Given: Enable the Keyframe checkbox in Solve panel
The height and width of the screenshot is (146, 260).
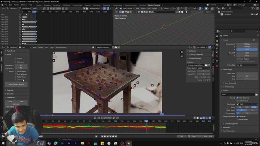Looking at the screenshot, I should pos(15,62).
